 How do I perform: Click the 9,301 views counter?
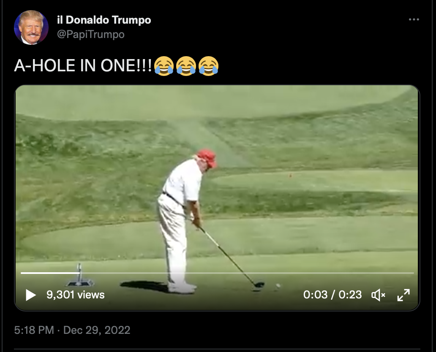click(x=75, y=295)
